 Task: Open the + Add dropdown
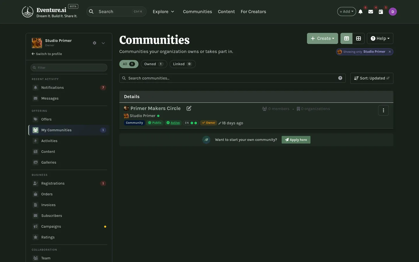tap(347, 12)
